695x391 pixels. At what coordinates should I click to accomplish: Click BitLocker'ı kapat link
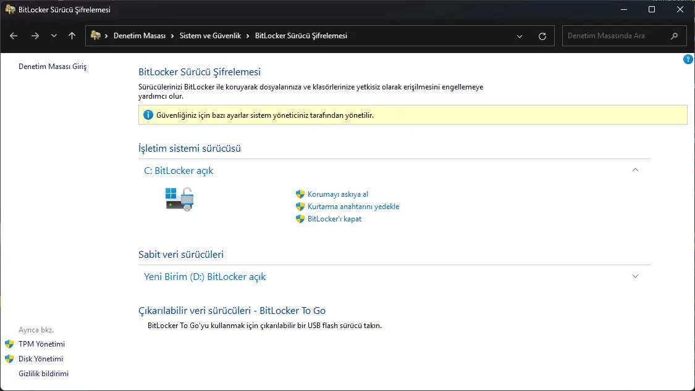click(x=334, y=219)
